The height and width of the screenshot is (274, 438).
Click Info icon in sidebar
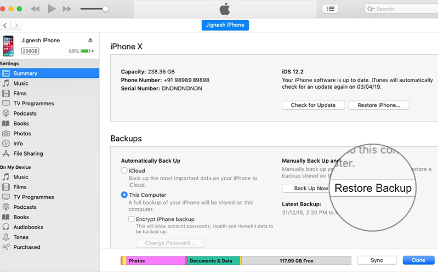click(x=6, y=144)
